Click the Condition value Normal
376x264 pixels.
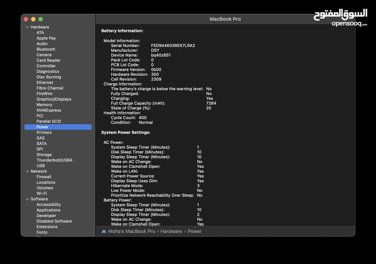coord(145,122)
